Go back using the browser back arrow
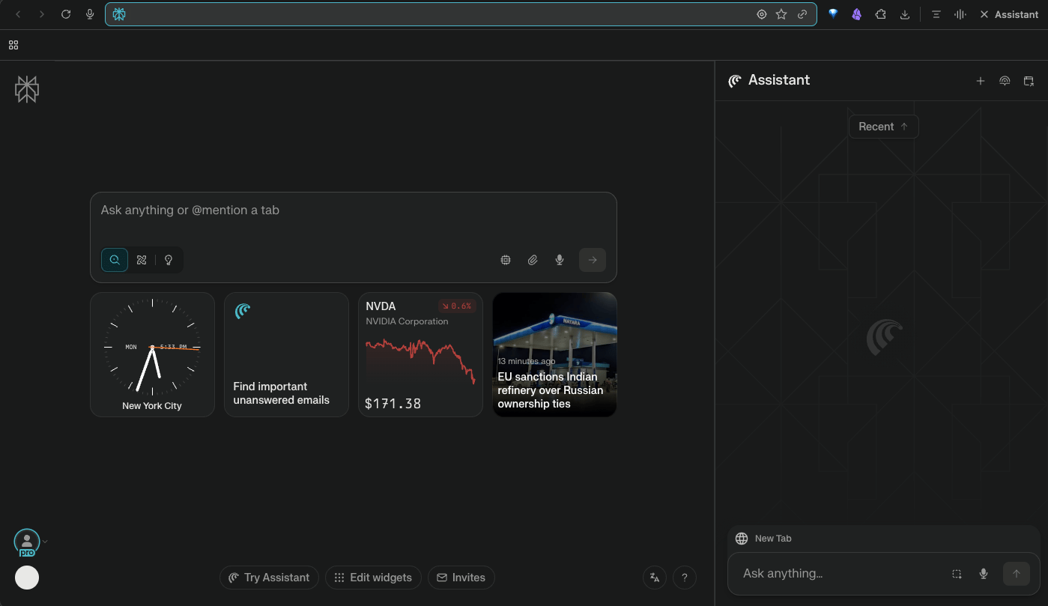 18,14
